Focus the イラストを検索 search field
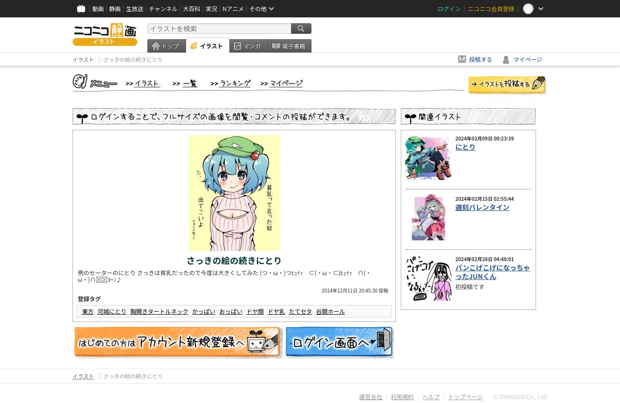Image resolution: width=620 pixels, height=403 pixels. click(x=219, y=28)
